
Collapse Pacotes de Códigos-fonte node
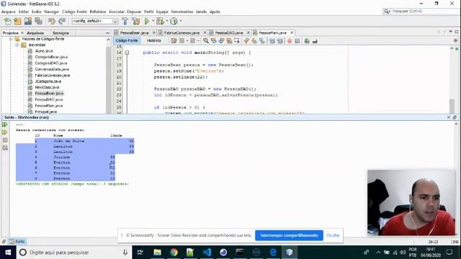point(11,39)
